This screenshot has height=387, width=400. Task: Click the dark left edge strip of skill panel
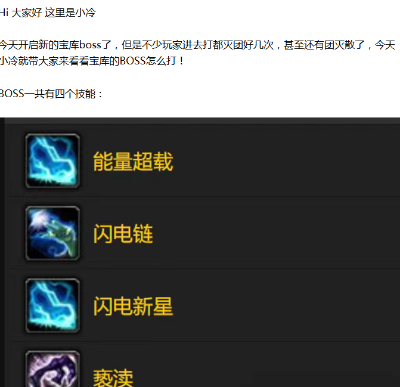(2, 252)
